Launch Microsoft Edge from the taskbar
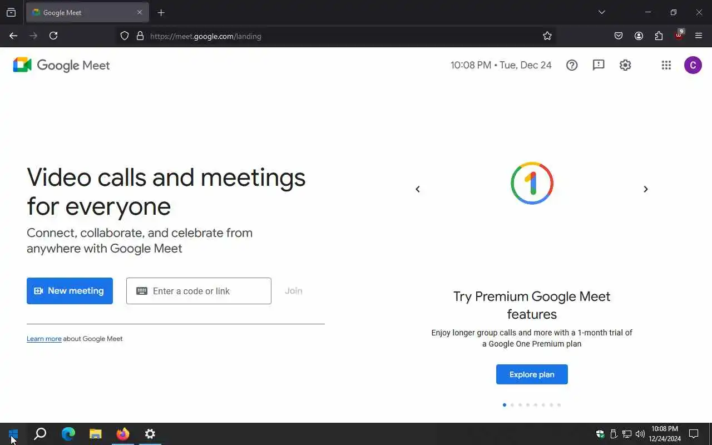The width and height of the screenshot is (712, 445). pos(68,434)
